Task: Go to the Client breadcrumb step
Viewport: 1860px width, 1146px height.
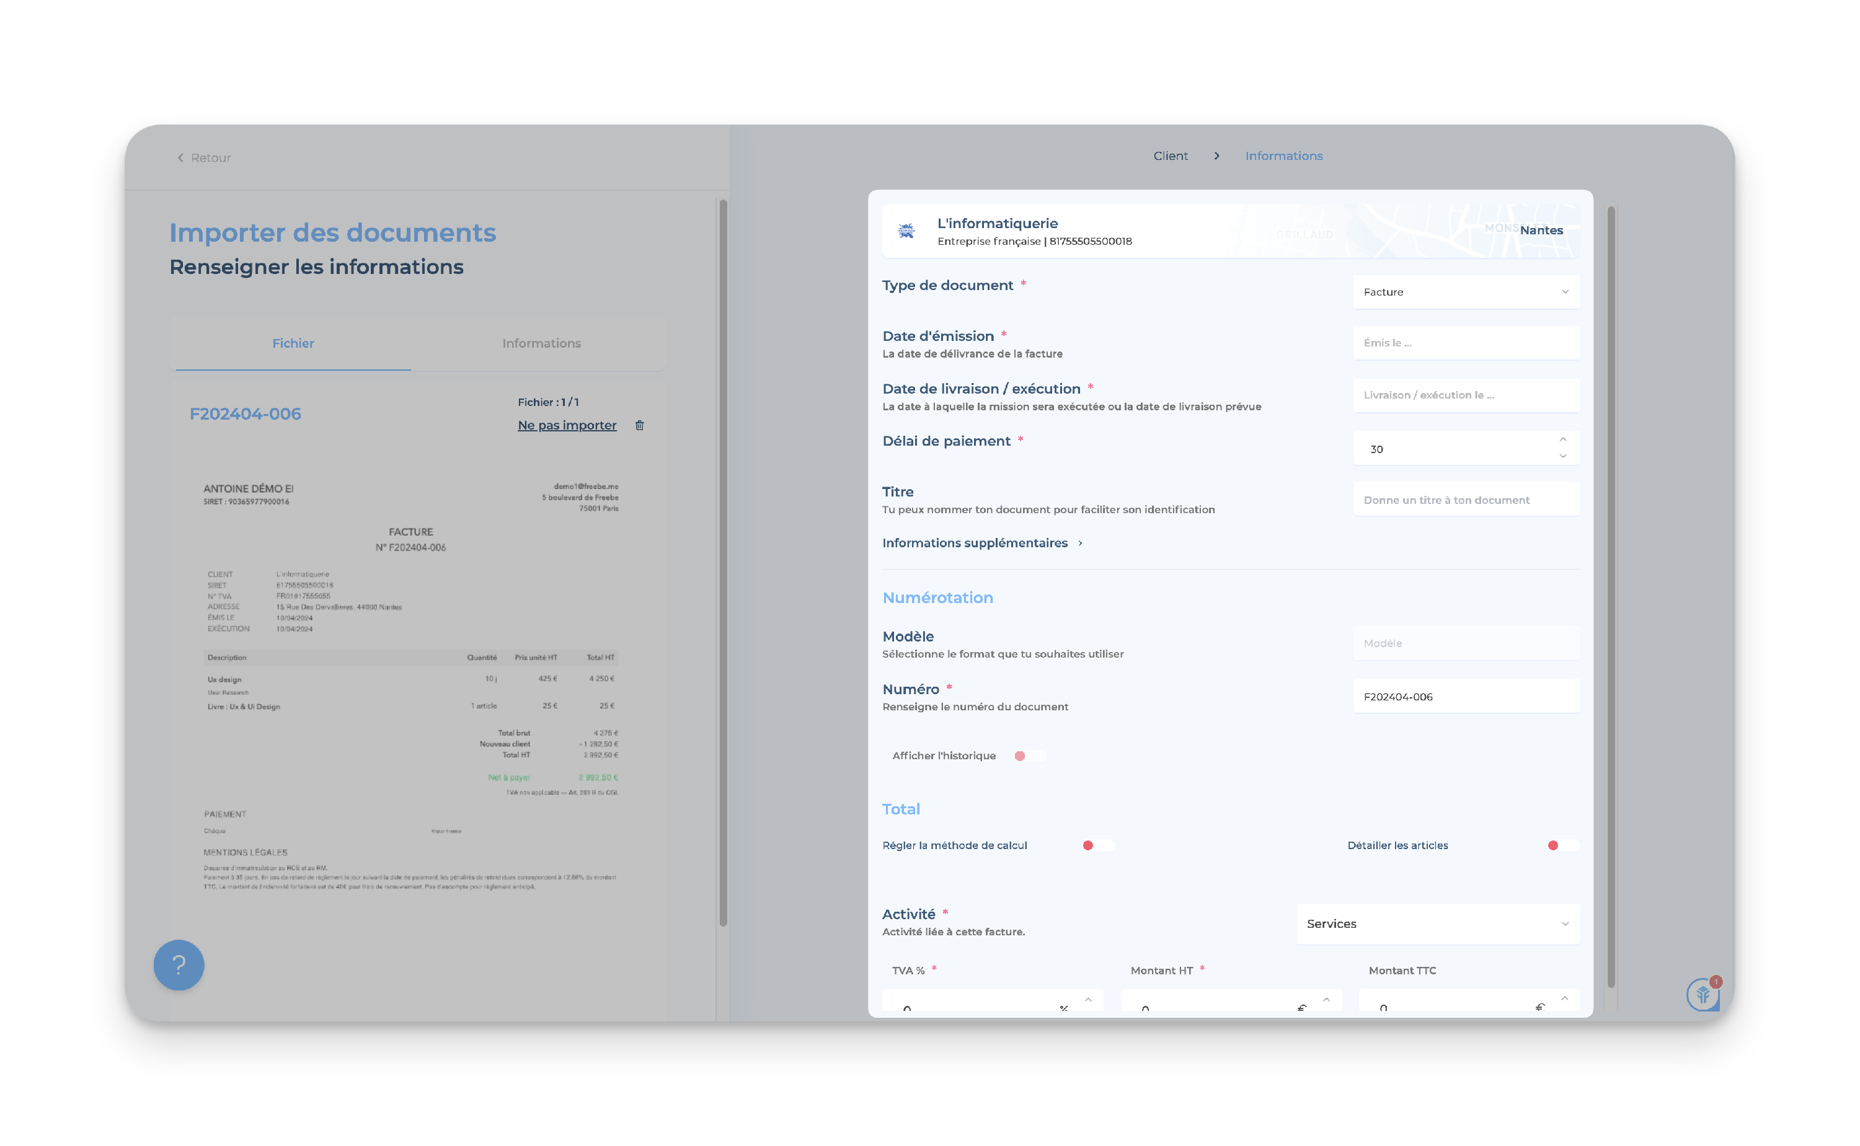Action: coord(1171,156)
